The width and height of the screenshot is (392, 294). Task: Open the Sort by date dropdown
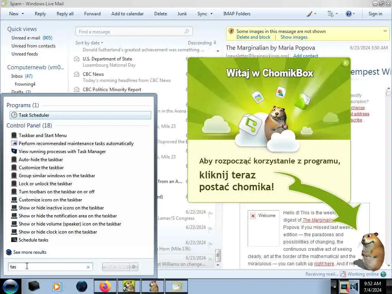pos(89,43)
